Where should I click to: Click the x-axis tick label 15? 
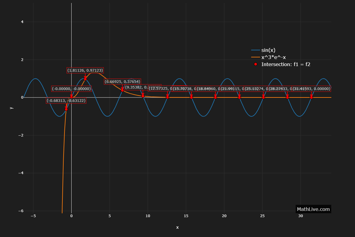(186, 216)
